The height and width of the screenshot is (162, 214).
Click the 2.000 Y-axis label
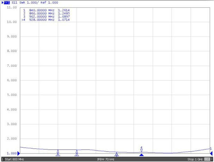click(x=12, y=138)
